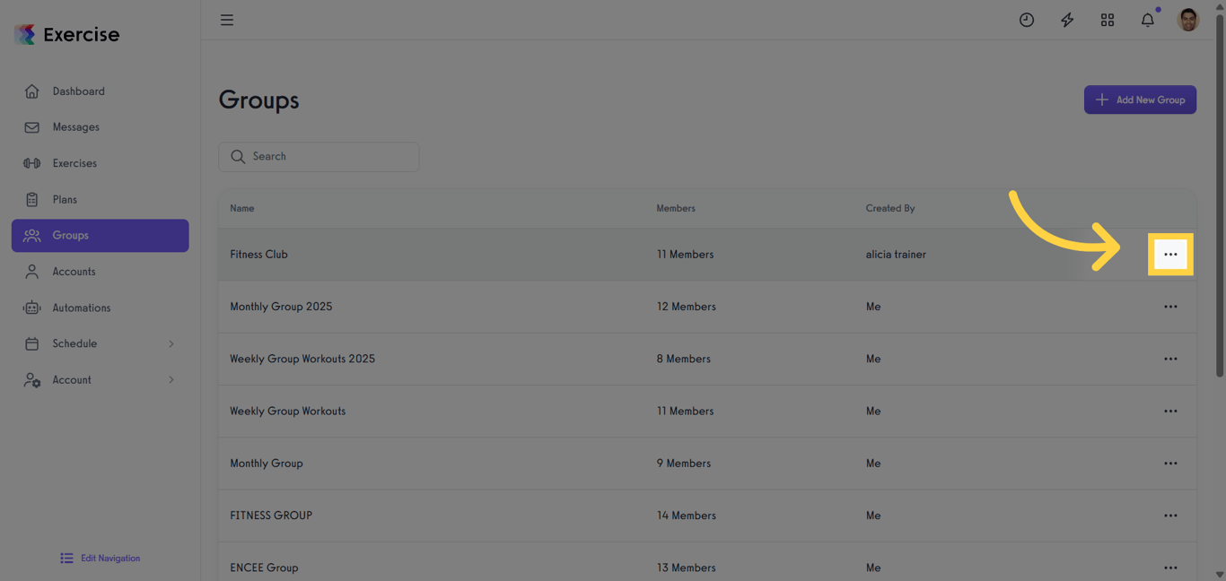Image resolution: width=1226 pixels, height=581 pixels.
Task: Open three-dot menu for Monthly Group 2025
Action: (1170, 307)
